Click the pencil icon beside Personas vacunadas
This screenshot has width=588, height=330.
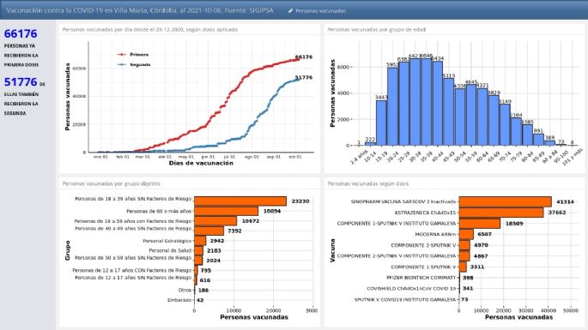point(290,11)
